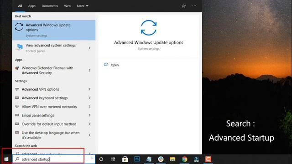The width and height of the screenshot is (292, 164).
Task: Expand Windows Defender Firewall result arrow
Action: pos(89,70)
